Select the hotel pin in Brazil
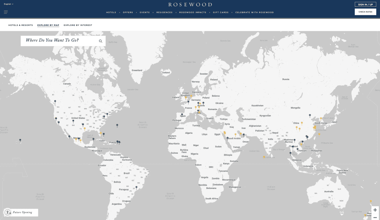This screenshot has width=380, height=220. (137, 188)
